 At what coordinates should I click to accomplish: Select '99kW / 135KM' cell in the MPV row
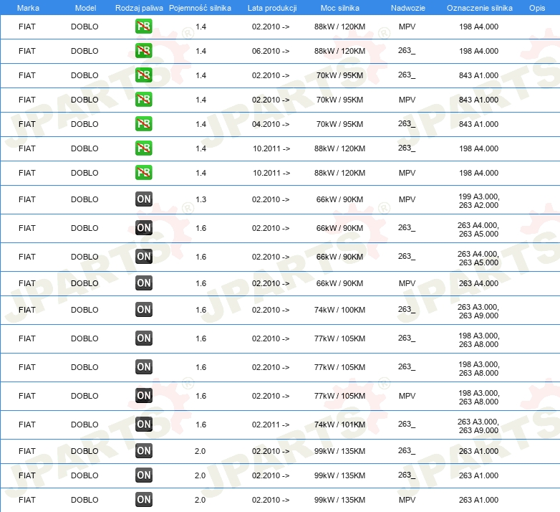[339, 500]
